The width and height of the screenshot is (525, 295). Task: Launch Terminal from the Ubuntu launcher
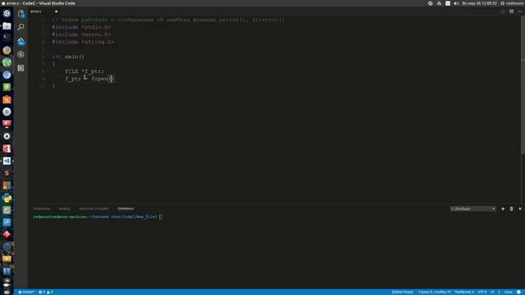pos(7,38)
